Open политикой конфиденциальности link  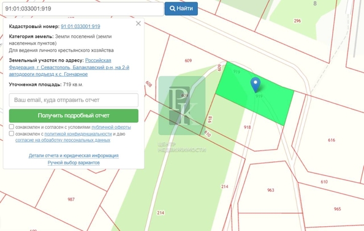(x=78, y=134)
